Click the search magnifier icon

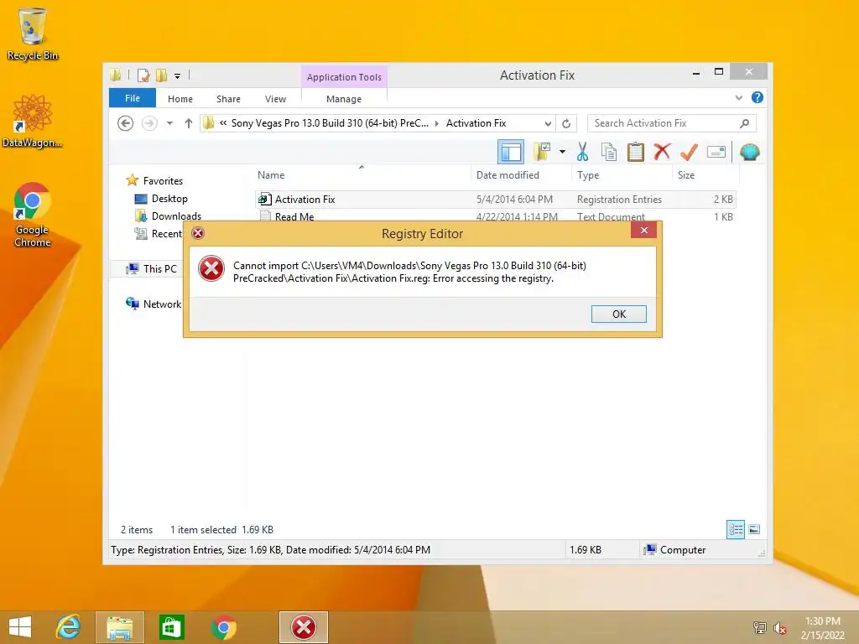click(x=745, y=123)
